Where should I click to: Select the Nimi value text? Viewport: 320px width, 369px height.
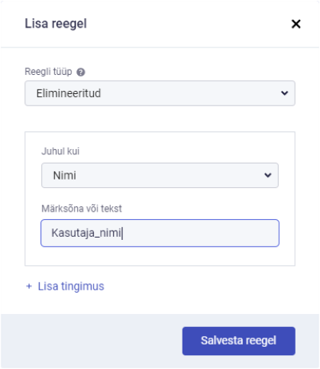pyautogui.click(x=64, y=176)
